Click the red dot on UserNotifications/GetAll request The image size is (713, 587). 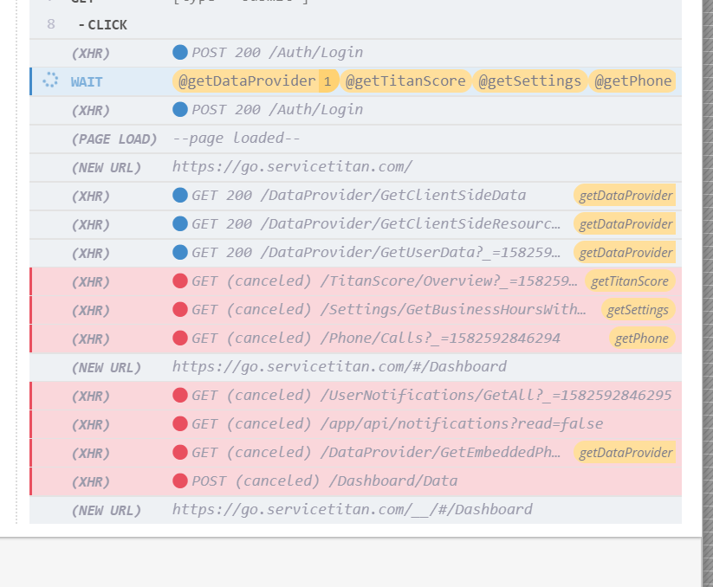point(179,396)
